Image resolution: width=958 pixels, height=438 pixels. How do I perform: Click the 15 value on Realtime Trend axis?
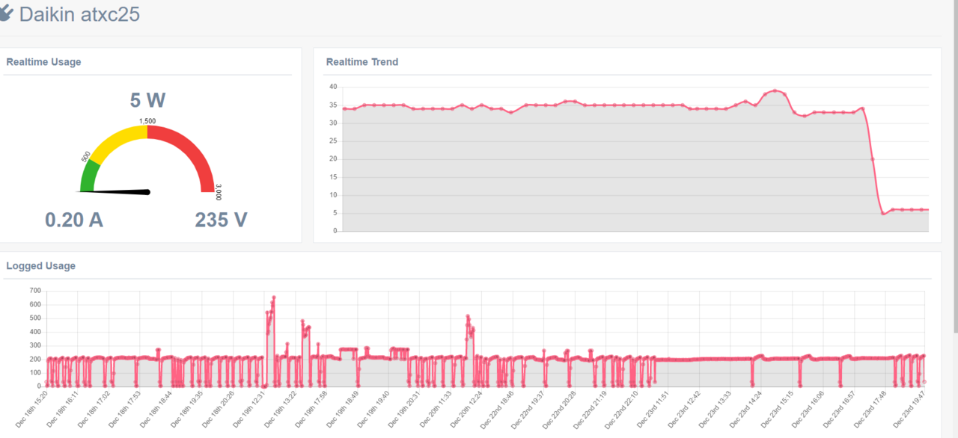[x=333, y=177]
